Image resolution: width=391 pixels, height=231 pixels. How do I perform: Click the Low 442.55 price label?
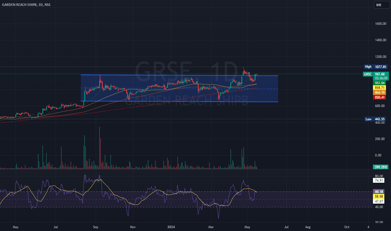click(x=376, y=119)
